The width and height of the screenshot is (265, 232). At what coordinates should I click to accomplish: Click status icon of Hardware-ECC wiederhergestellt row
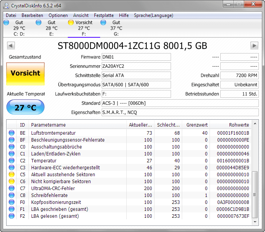coord(12,167)
